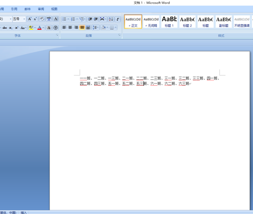Expand the line spacing dropdown

coord(98,27)
